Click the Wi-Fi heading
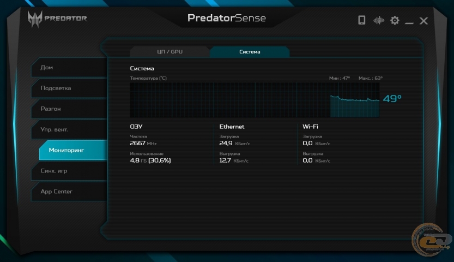 click(310, 127)
